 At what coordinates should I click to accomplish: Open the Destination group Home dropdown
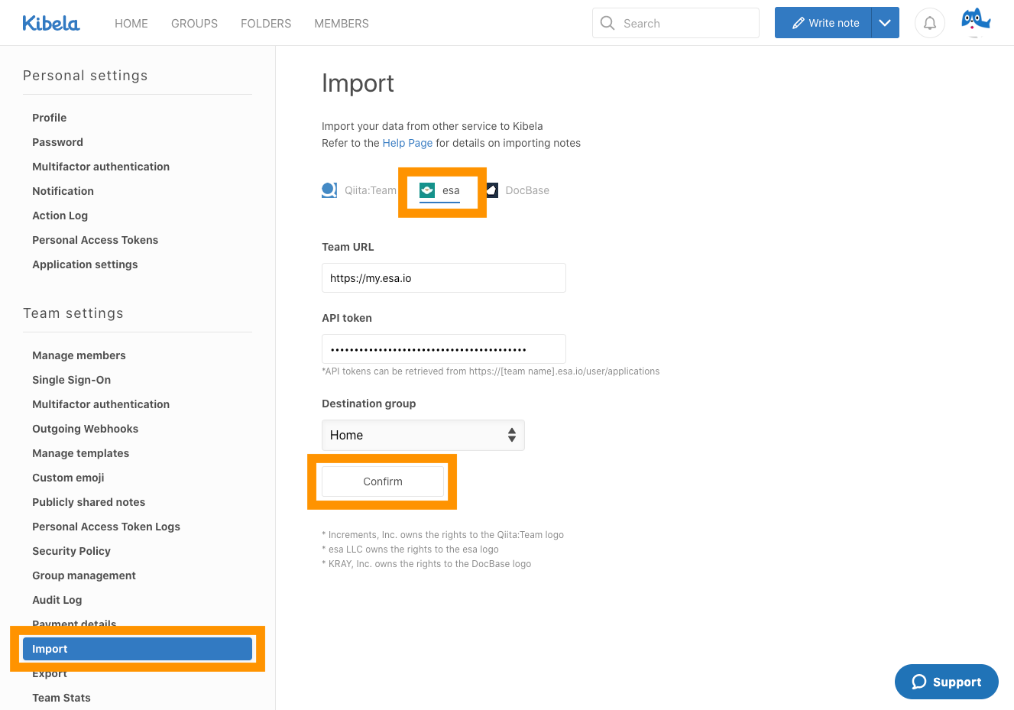(x=423, y=435)
